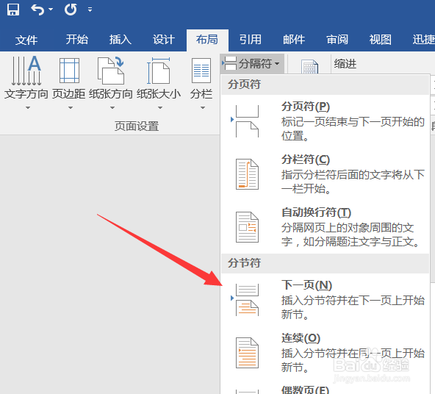Expand the 纸张方向 dropdown arrow
The width and height of the screenshot is (435, 394).
[112, 107]
